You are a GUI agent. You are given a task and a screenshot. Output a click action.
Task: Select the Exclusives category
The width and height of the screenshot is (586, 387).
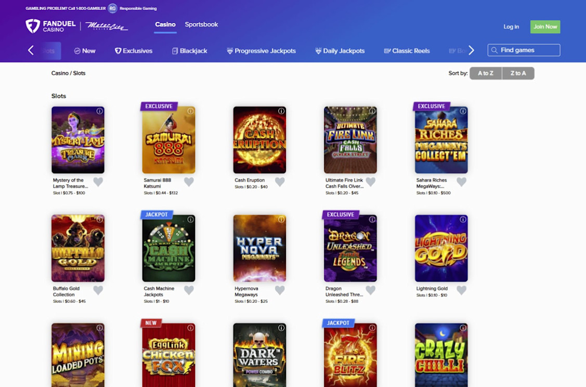click(134, 51)
